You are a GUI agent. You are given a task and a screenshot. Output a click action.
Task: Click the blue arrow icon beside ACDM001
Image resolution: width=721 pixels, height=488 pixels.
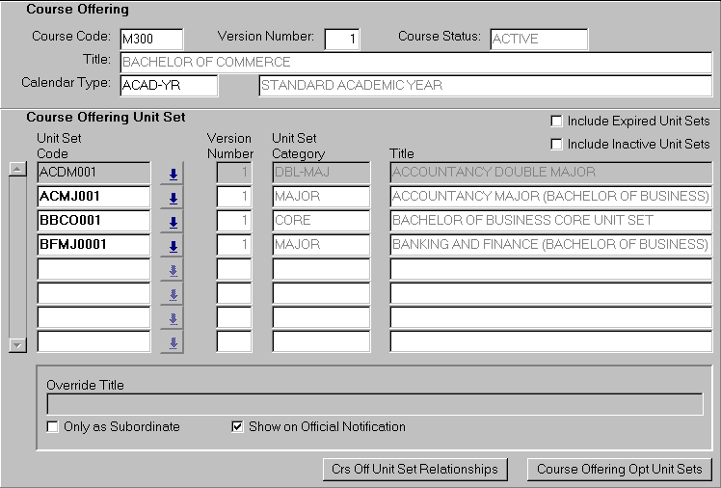(x=173, y=174)
